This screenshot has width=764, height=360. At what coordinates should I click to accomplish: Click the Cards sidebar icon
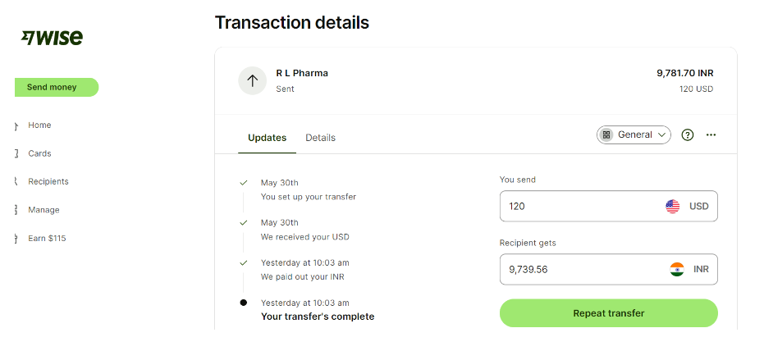point(16,154)
